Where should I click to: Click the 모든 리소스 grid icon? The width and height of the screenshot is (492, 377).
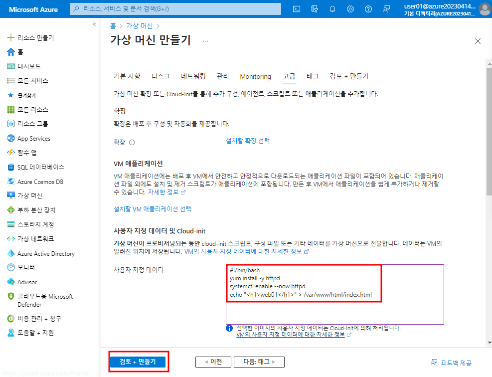pyautogui.click(x=11, y=110)
